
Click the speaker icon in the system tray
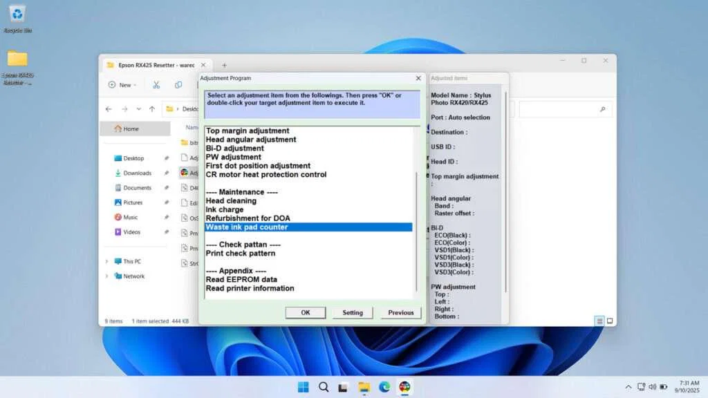[x=652, y=387]
